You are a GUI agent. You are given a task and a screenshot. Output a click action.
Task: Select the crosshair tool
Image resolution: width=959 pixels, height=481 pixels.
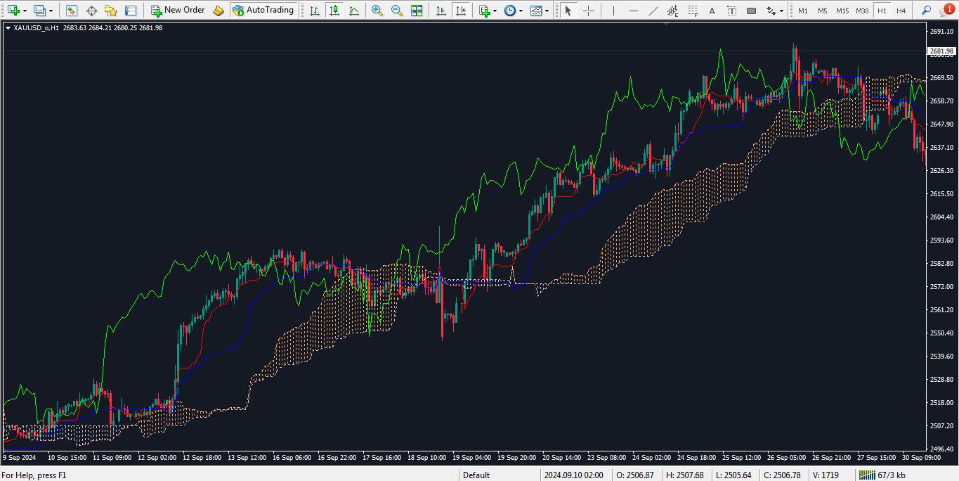pos(588,11)
